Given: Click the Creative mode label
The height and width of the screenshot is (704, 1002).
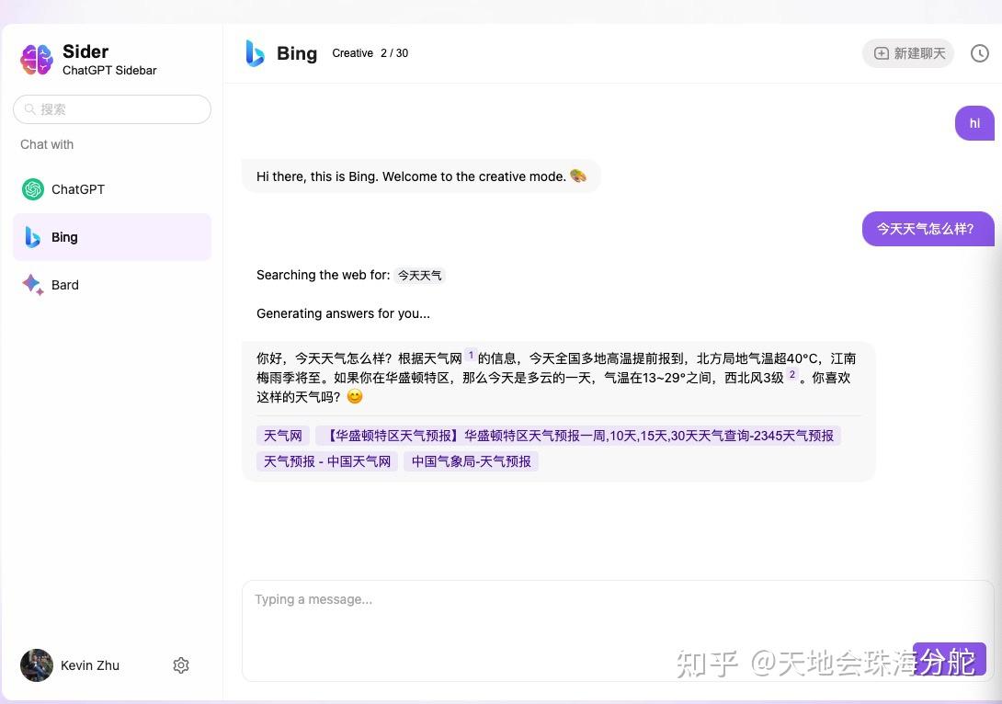Looking at the screenshot, I should (x=352, y=53).
